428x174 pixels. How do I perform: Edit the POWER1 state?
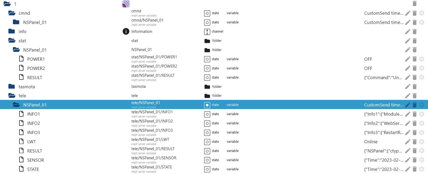coord(407,59)
